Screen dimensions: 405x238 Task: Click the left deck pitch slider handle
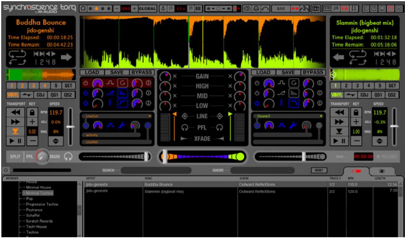pos(70,126)
